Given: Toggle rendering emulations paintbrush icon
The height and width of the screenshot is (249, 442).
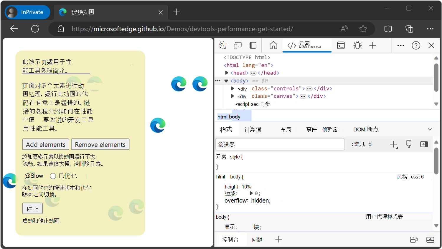Looking at the screenshot, I should pyautogui.click(x=409, y=144).
